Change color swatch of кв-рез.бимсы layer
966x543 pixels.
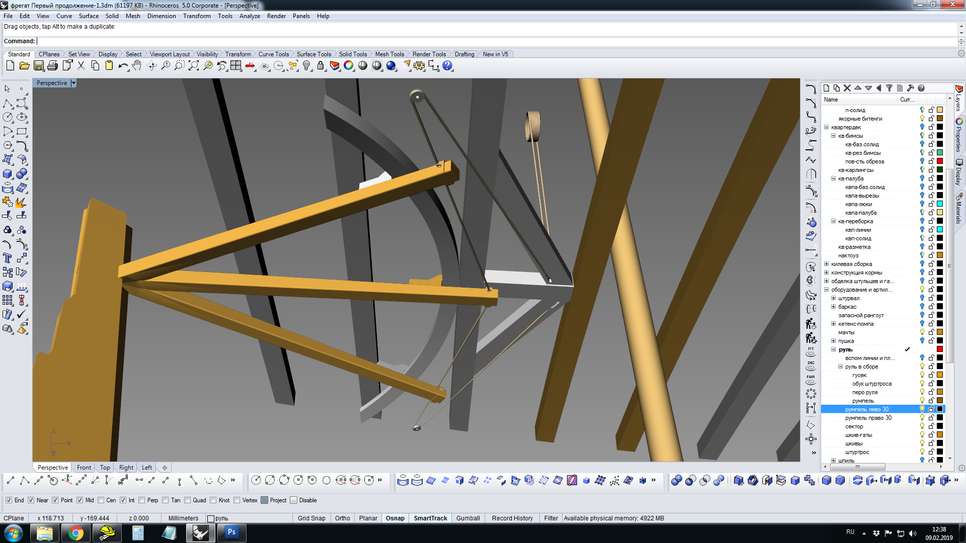tap(940, 153)
